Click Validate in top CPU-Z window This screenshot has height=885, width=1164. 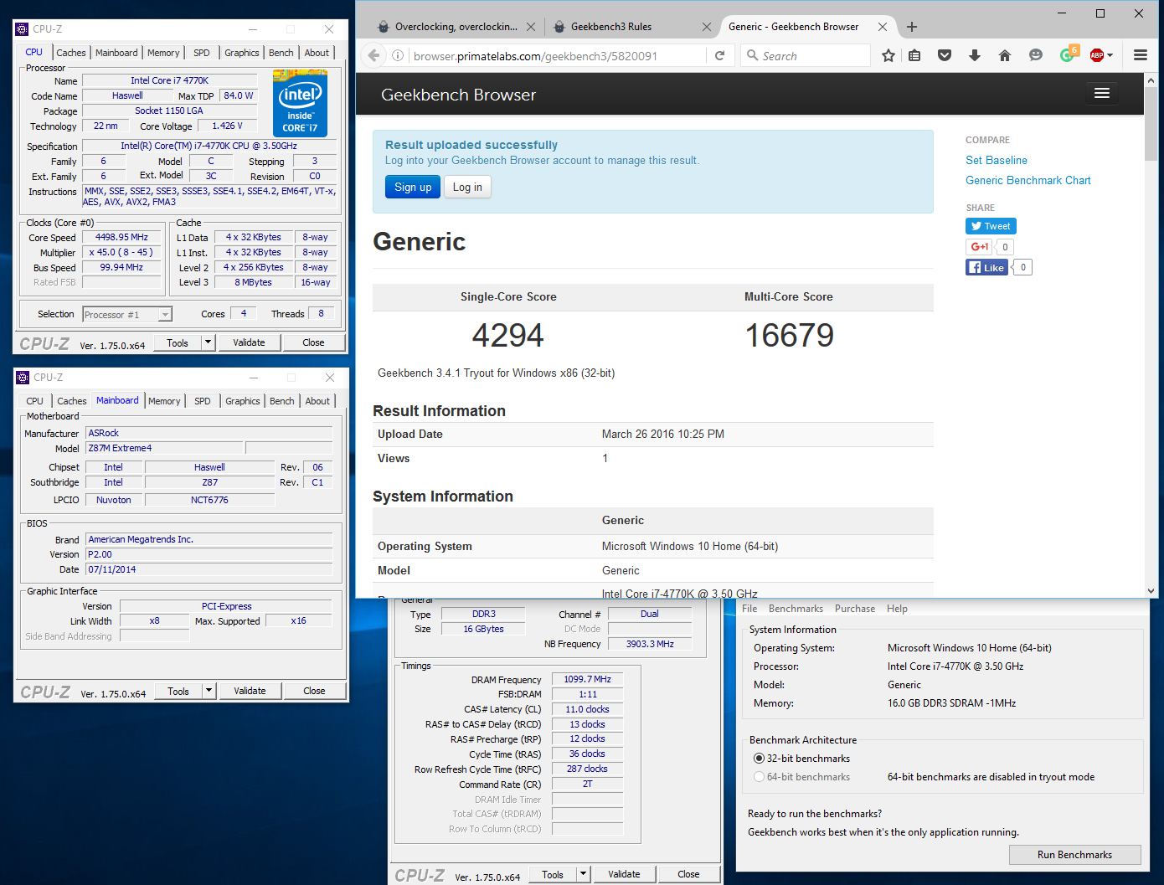(249, 342)
